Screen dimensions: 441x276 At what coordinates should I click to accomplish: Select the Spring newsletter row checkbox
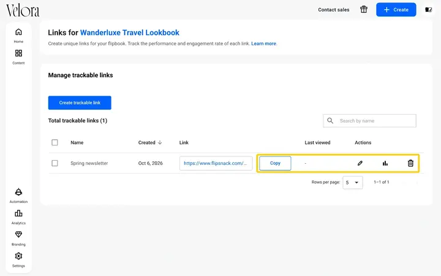tap(55, 163)
